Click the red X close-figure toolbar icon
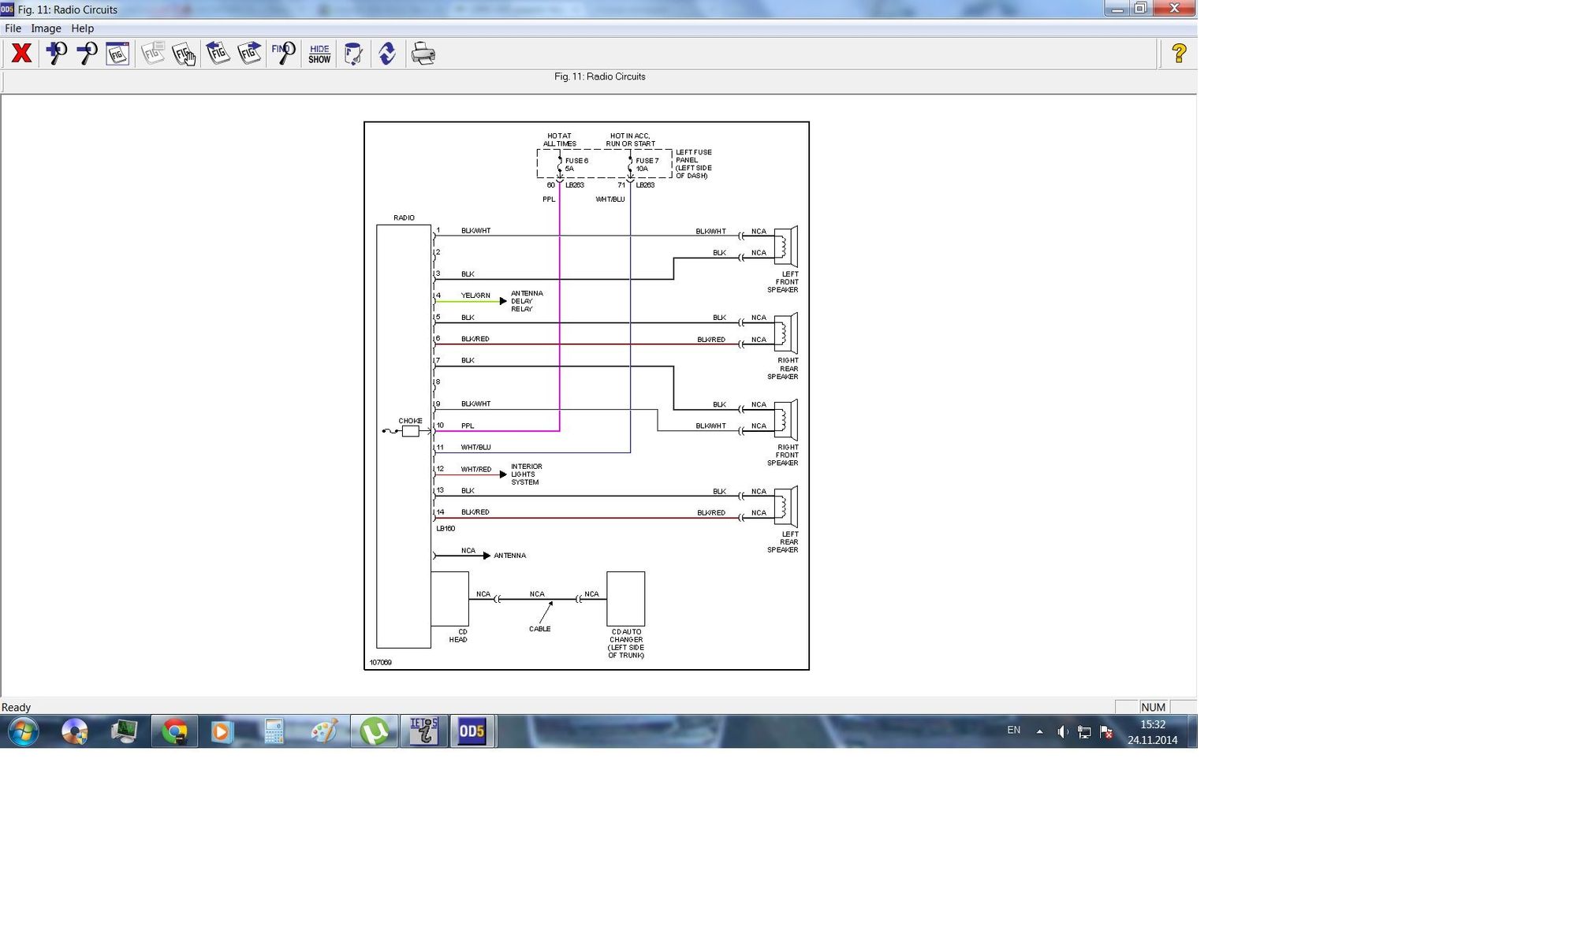Image resolution: width=1577 pixels, height=952 pixels. pyautogui.click(x=21, y=54)
